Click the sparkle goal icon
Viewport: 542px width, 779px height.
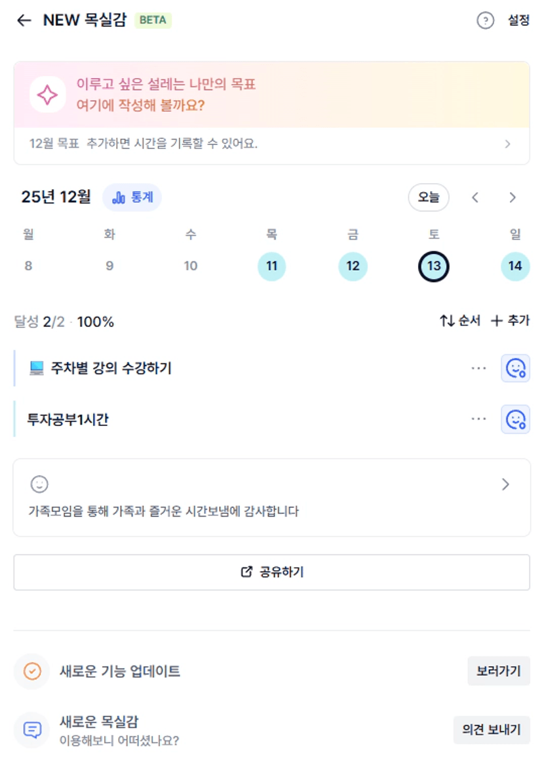(x=47, y=95)
